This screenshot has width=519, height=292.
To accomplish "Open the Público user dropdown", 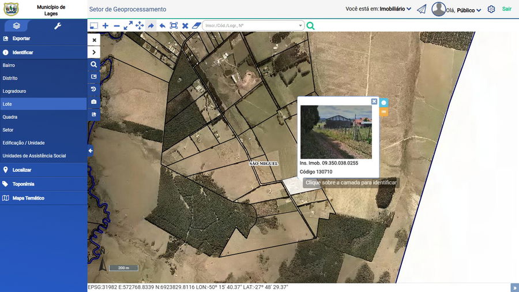I will [469, 10].
